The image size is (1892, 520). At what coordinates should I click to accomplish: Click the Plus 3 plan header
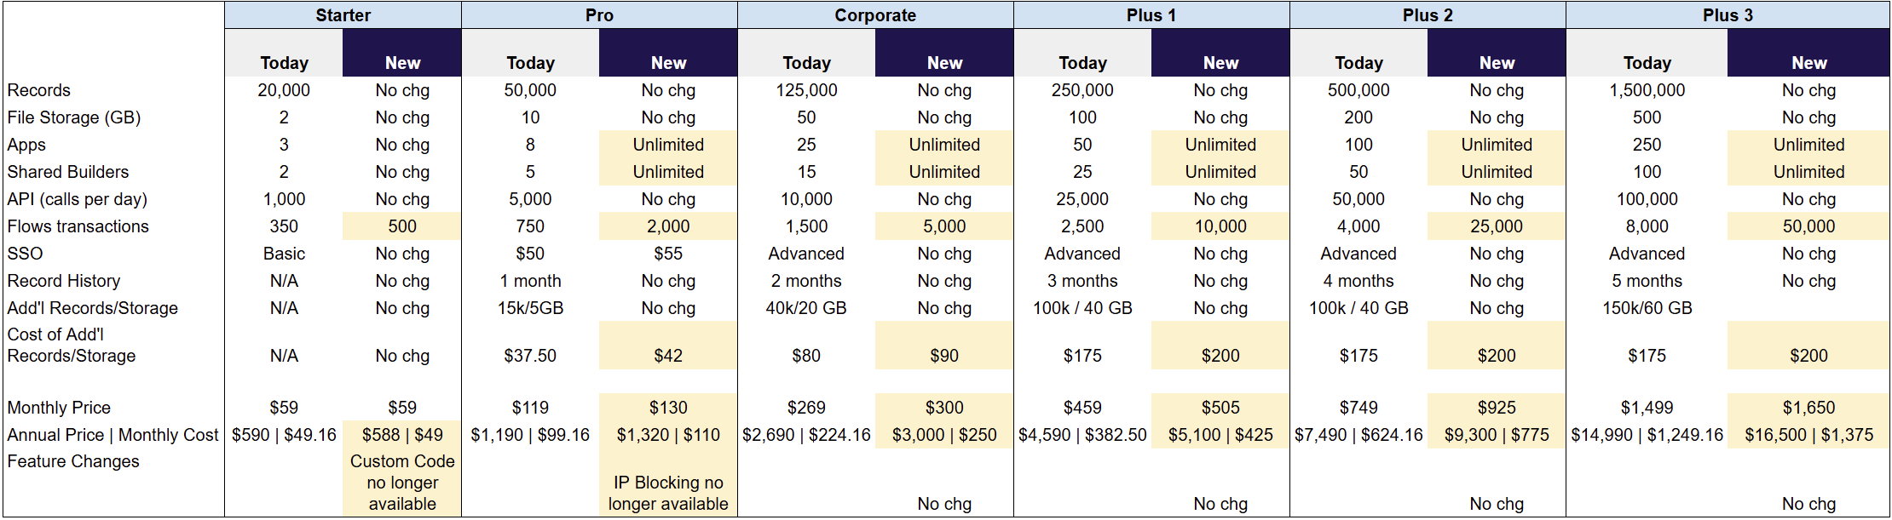click(1728, 15)
